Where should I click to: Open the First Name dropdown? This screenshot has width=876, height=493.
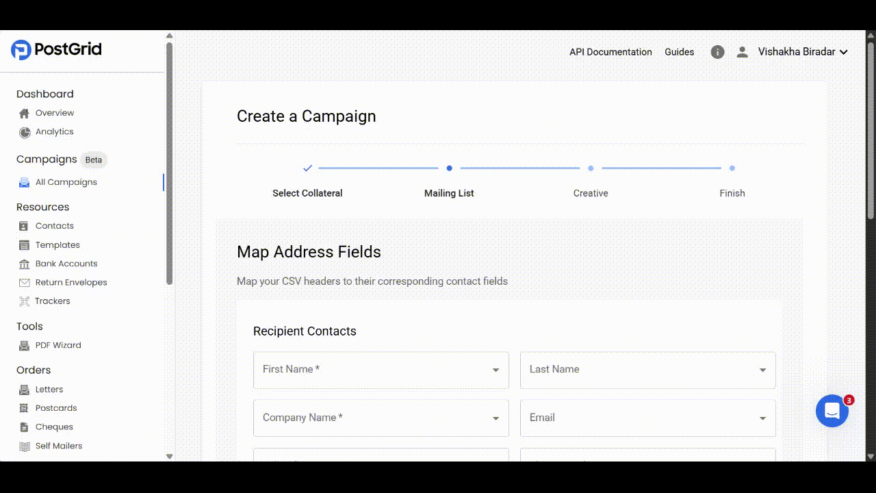pyautogui.click(x=381, y=370)
